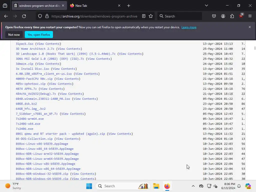View Contents of 7_Sidebar_v7601_an_XP.7z
Image resolution: width=256 pixels, height=192 pixels.
(72, 114)
